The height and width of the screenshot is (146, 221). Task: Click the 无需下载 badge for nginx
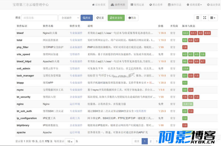coord(188,104)
